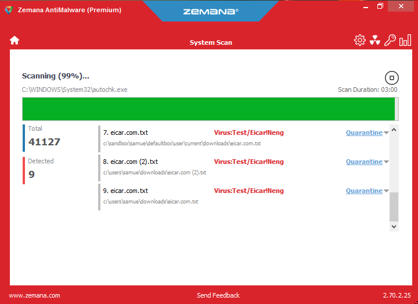Image resolution: width=418 pixels, height=304 pixels.
Task: Open the reports bar chart icon
Action: [405, 40]
